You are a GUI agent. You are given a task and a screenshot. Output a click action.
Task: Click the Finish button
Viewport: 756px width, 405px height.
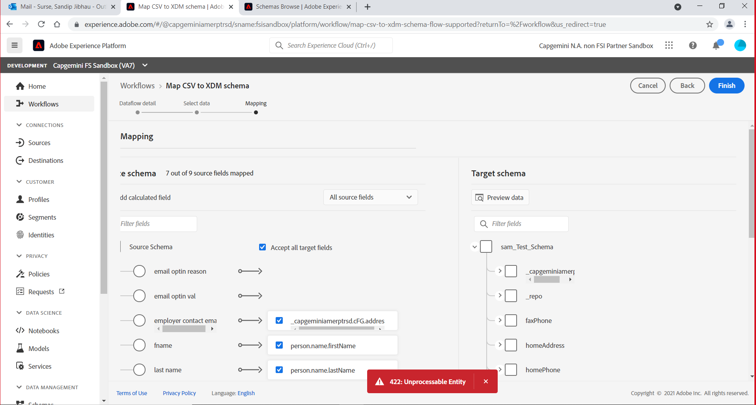pyautogui.click(x=726, y=86)
